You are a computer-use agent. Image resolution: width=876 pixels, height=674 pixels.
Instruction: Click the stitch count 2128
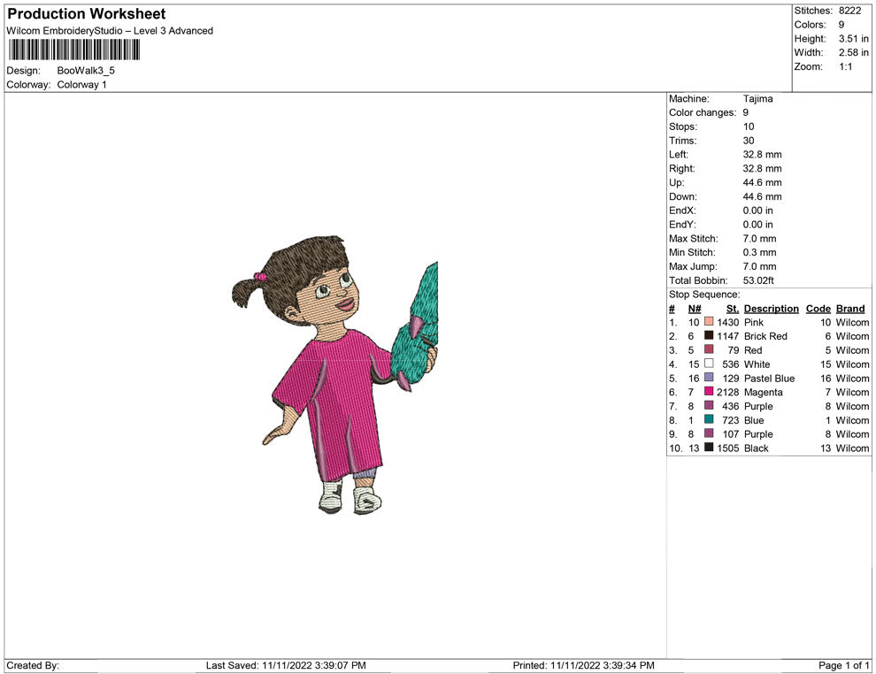click(x=728, y=392)
